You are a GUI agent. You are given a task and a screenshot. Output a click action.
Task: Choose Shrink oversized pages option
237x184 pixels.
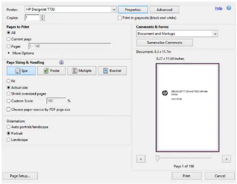point(9,94)
